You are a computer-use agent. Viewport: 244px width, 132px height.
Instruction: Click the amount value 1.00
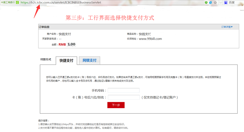click(x=71, y=44)
